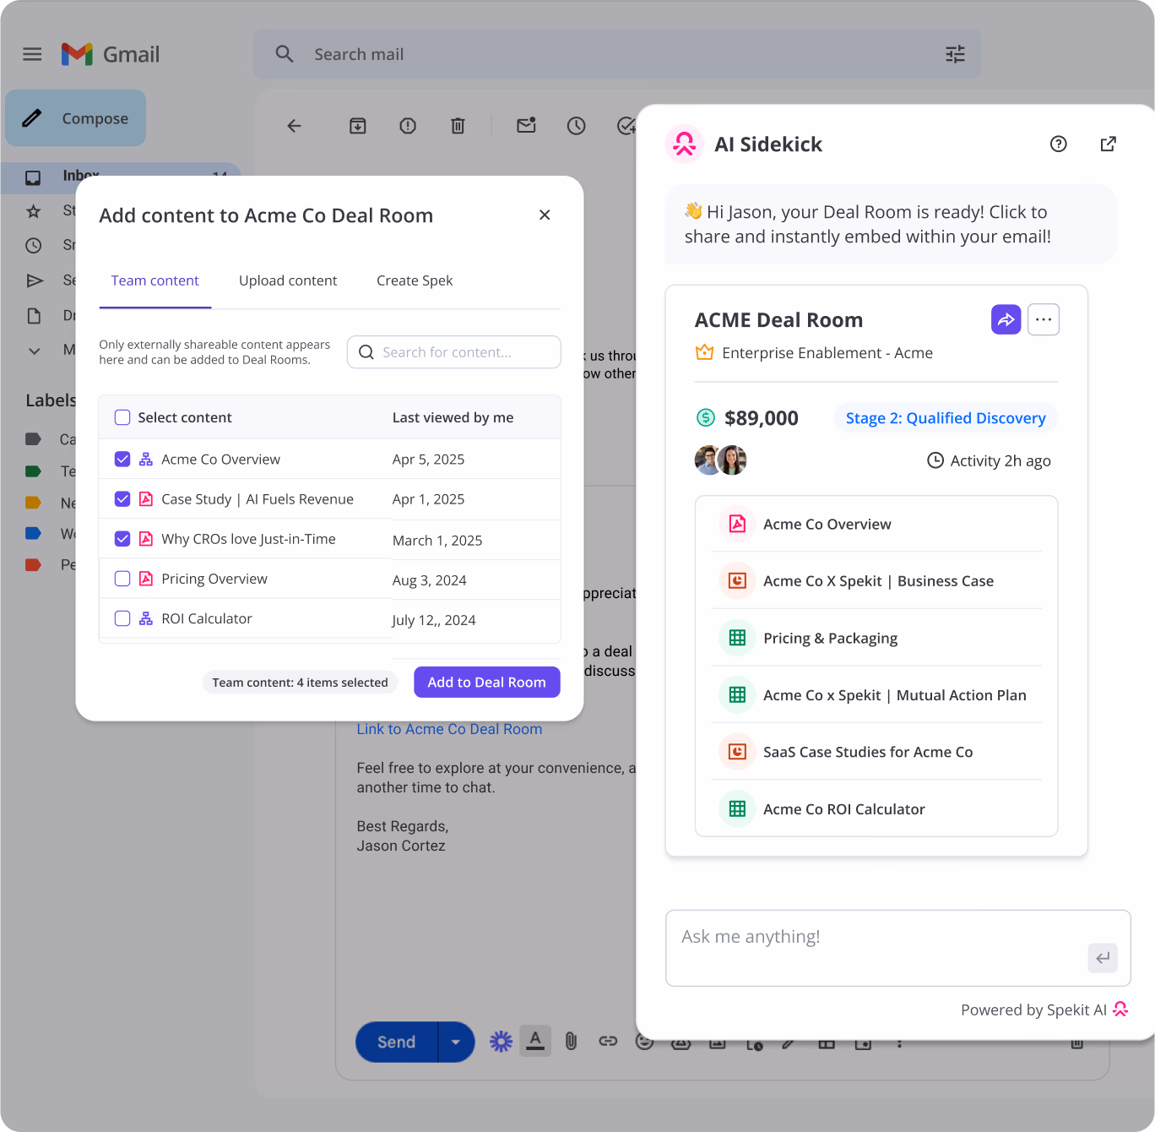
Task: Click Apr 5, 2025 date cell
Action: coord(429,460)
